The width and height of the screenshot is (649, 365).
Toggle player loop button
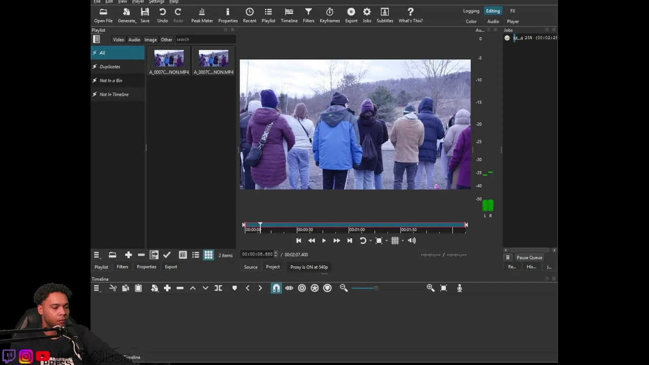point(363,241)
